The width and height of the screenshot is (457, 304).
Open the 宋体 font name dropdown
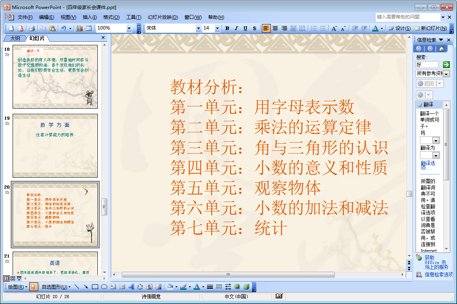click(198, 28)
